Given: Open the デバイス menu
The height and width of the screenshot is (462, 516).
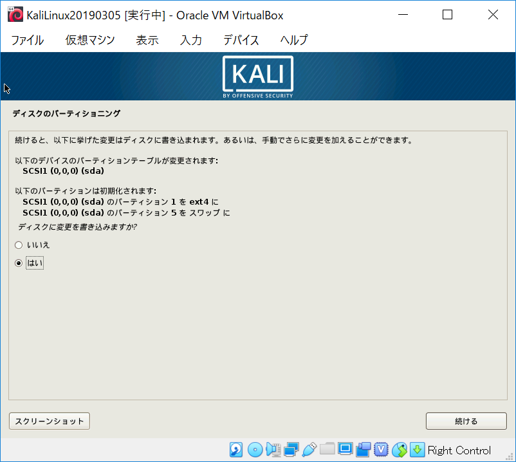Looking at the screenshot, I should coord(241,40).
